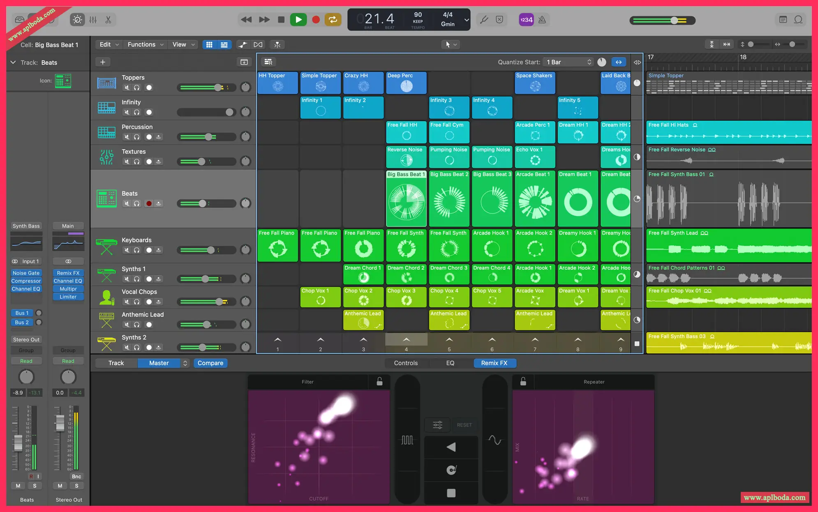
Task: Click the Compare button
Action: [210, 363]
